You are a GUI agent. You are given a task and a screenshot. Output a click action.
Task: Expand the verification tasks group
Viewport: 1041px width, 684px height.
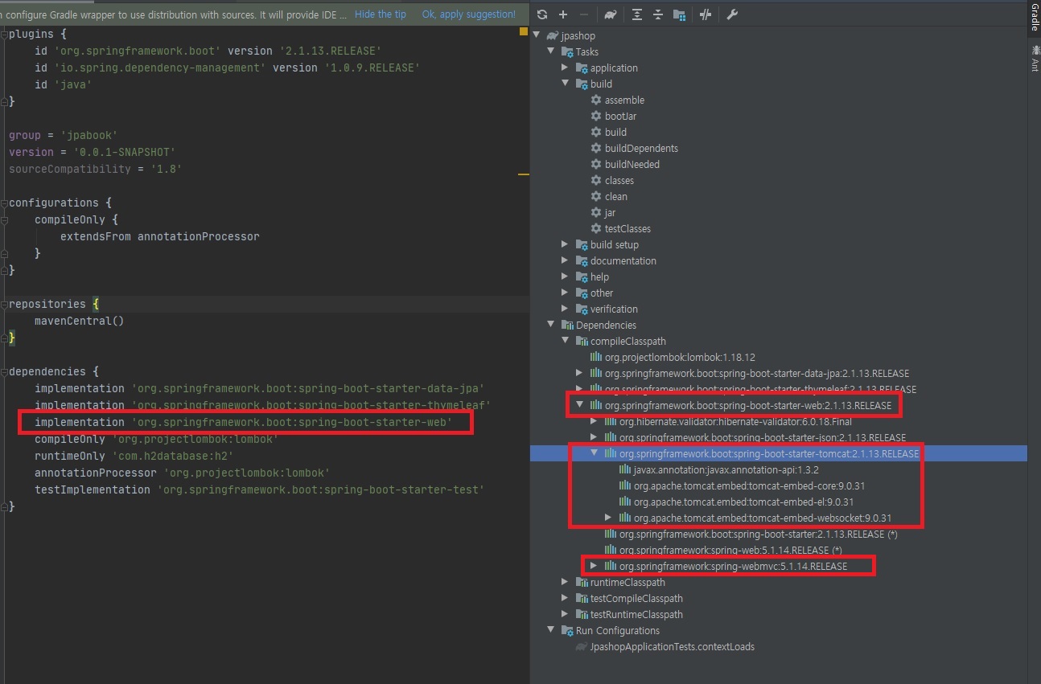tap(565, 309)
